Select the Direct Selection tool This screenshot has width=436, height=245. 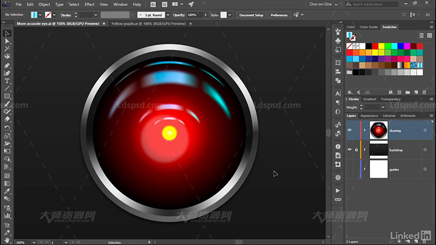click(7, 41)
